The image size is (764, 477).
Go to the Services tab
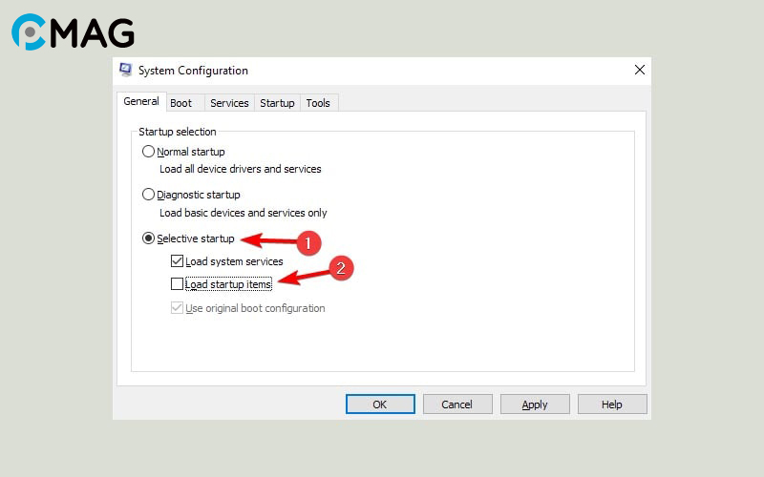pyautogui.click(x=229, y=103)
